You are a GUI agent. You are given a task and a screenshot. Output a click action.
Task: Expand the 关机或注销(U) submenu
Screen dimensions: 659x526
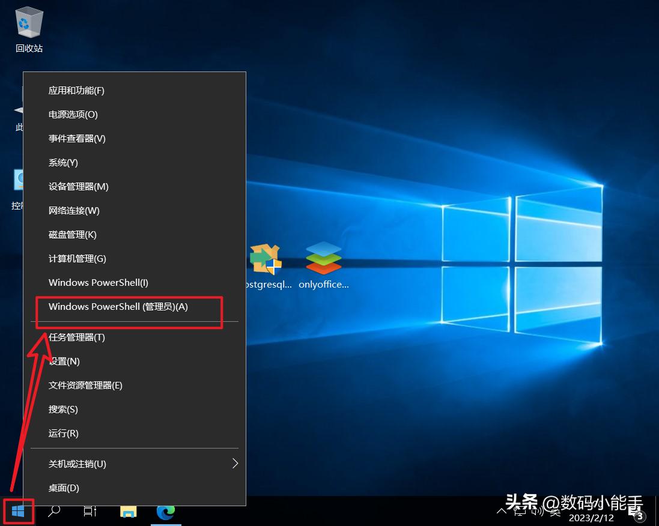point(135,464)
